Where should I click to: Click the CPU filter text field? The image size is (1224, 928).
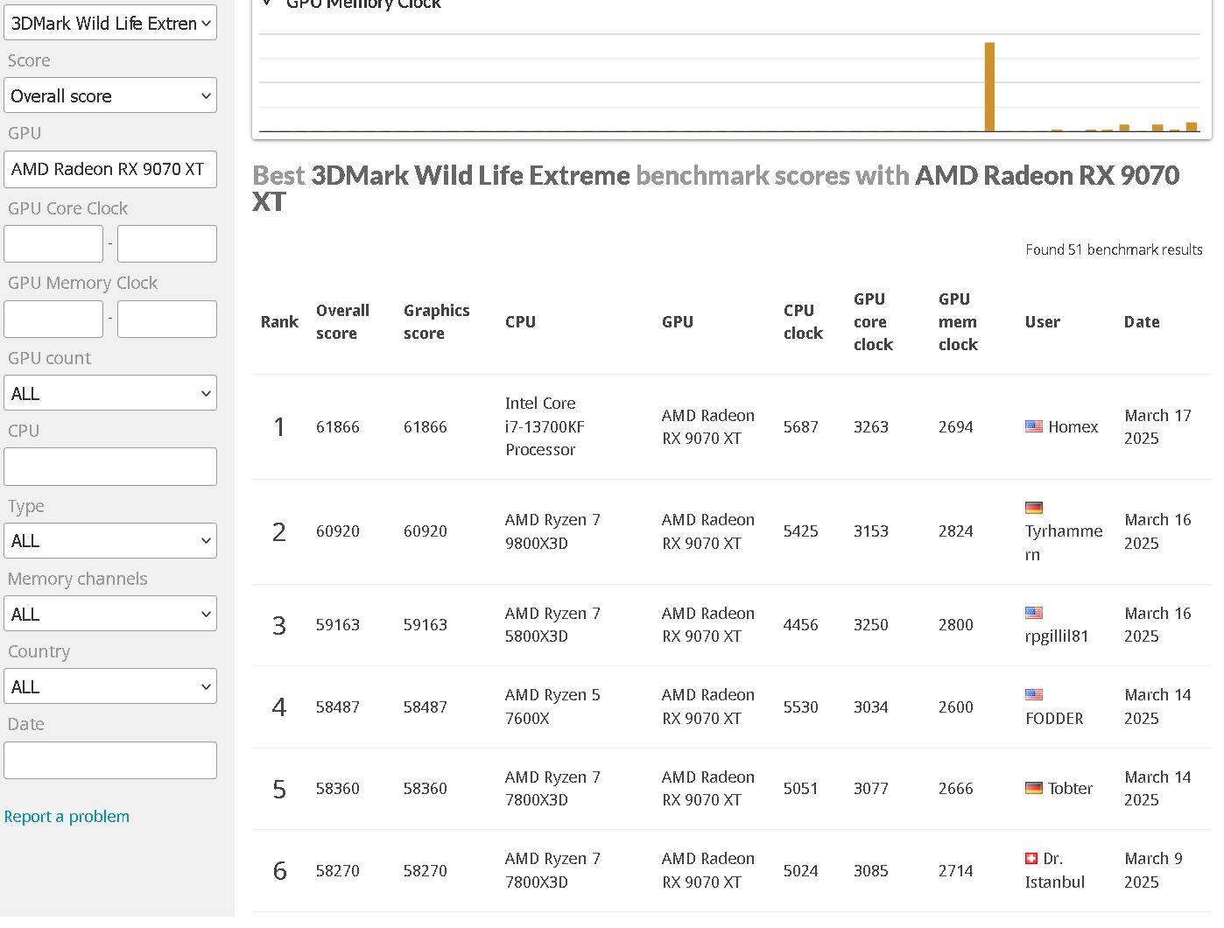(x=110, y=467)
